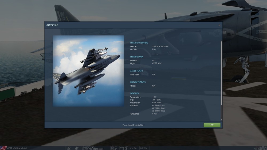Click the start date 21/6/2016 08:00:00
The width and height of the screenshot is (267, 150).
[160, 46]
